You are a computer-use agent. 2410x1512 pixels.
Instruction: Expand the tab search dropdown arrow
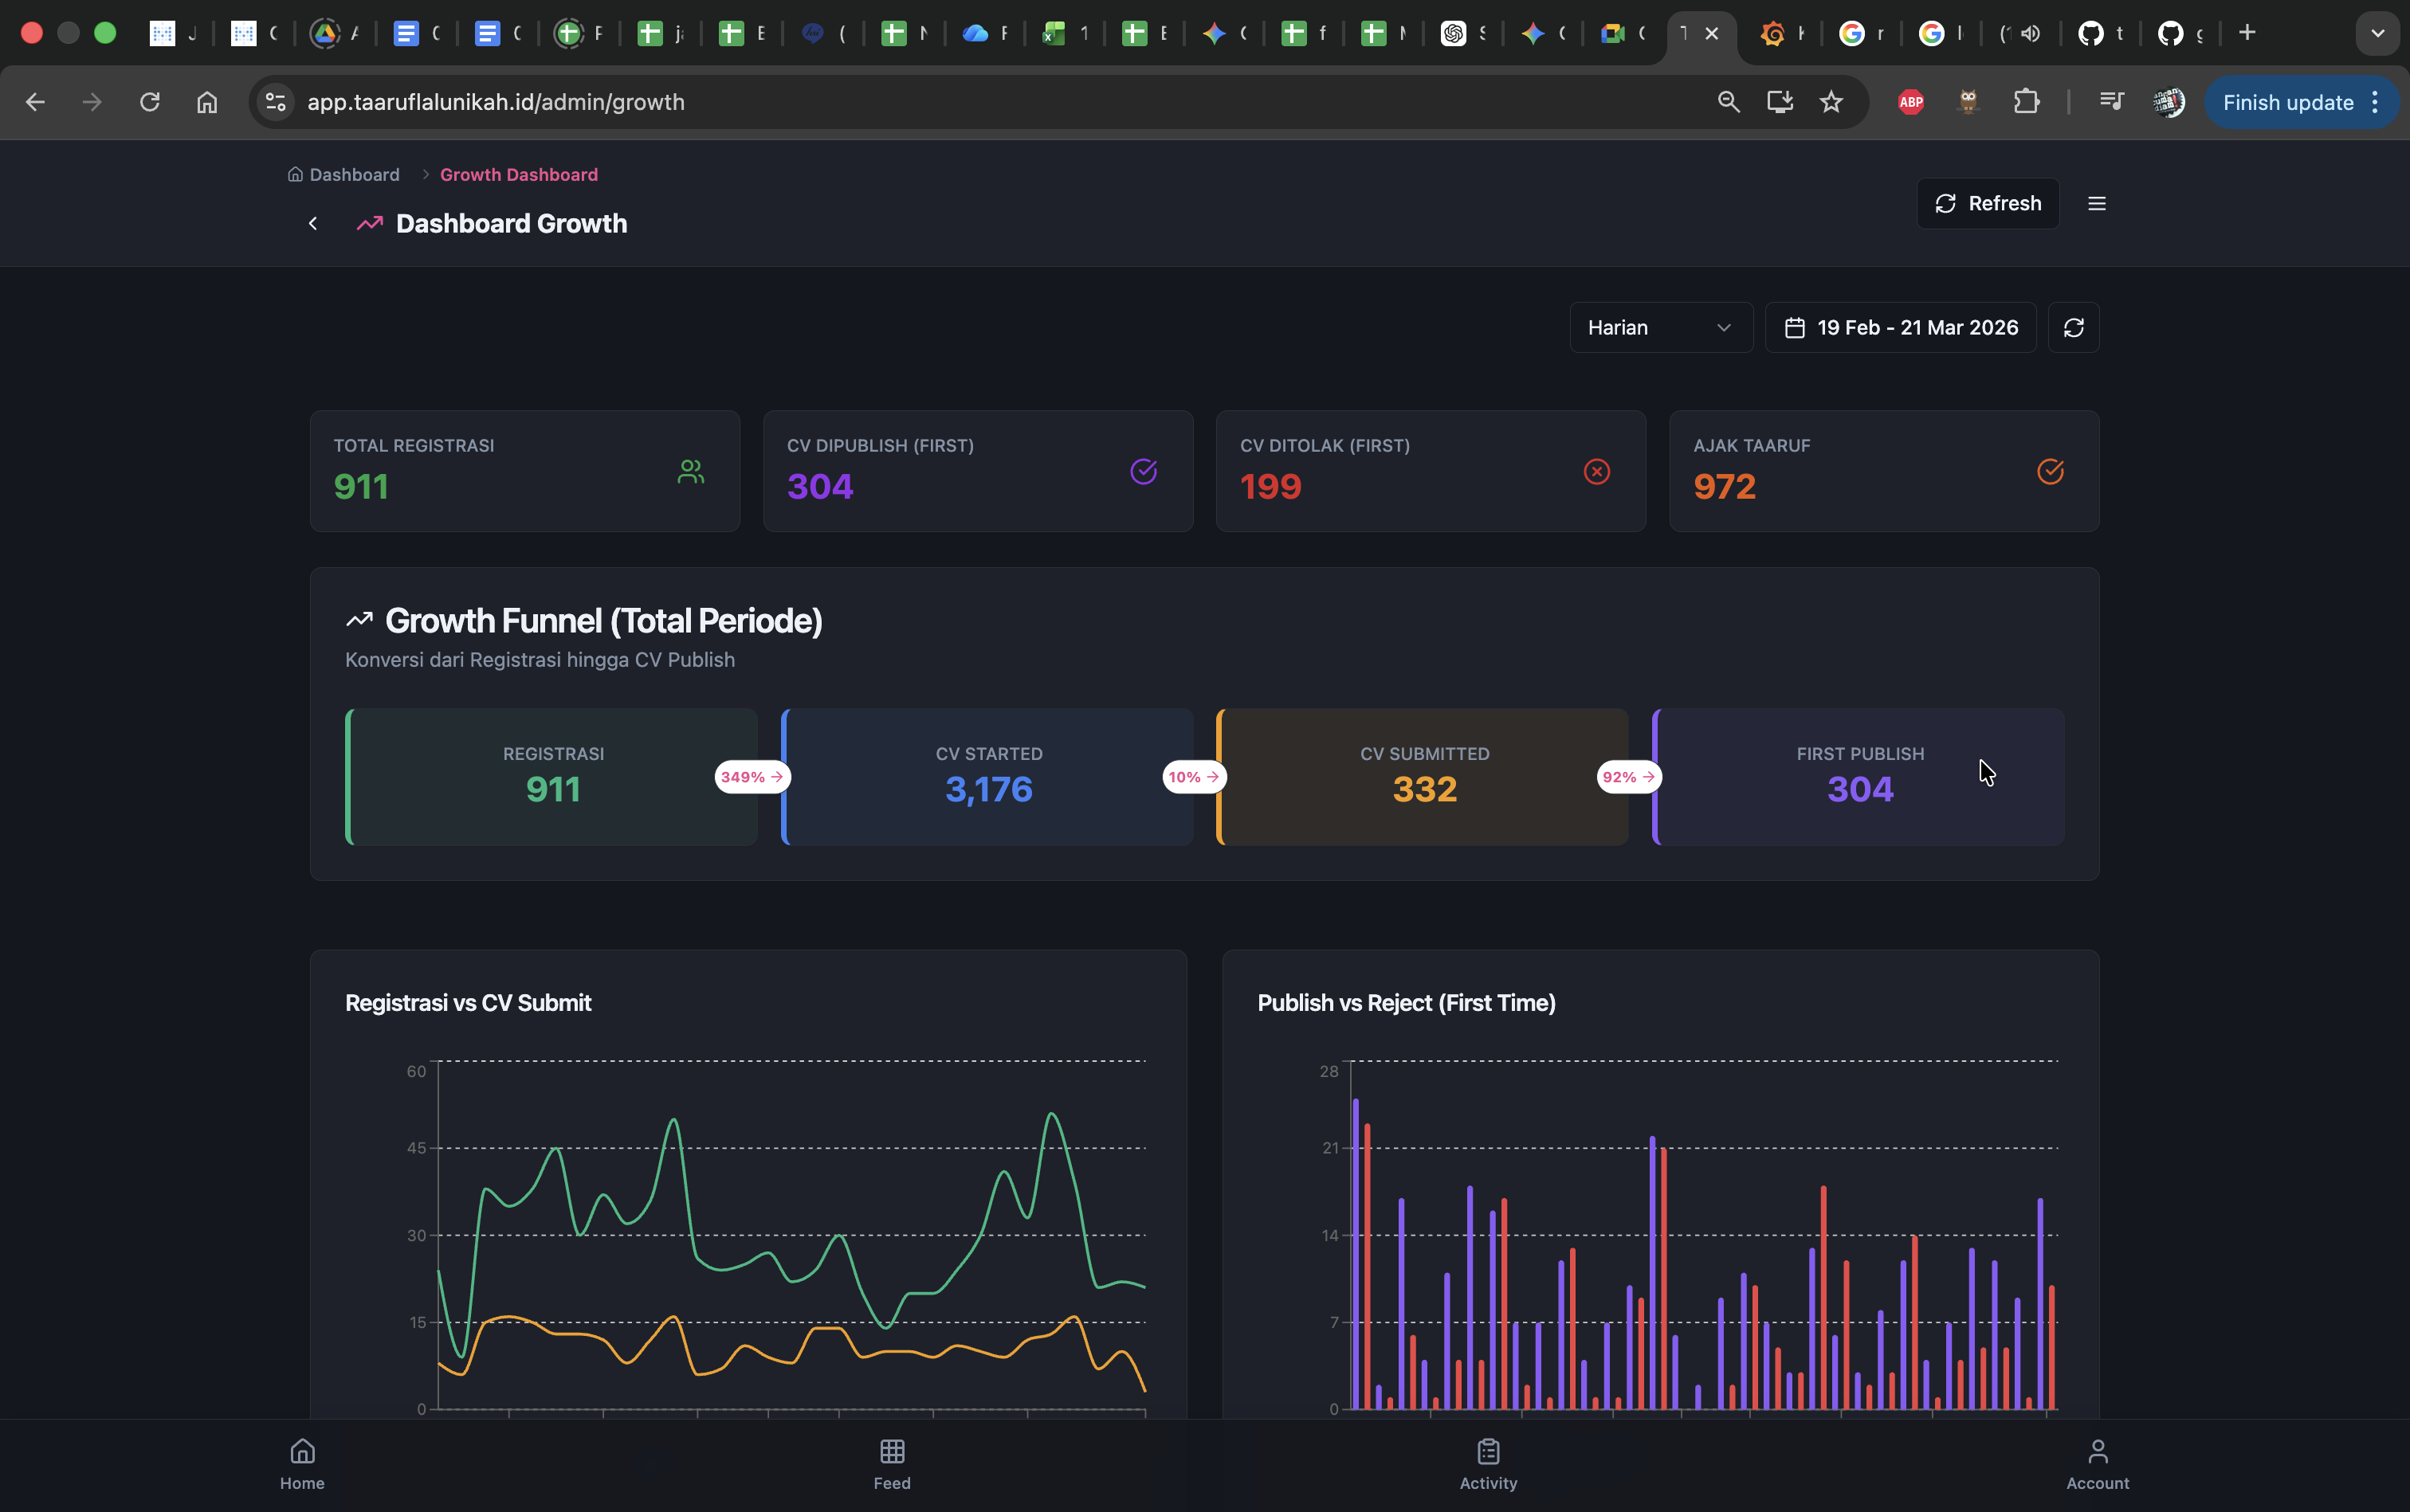(2376, 32)
